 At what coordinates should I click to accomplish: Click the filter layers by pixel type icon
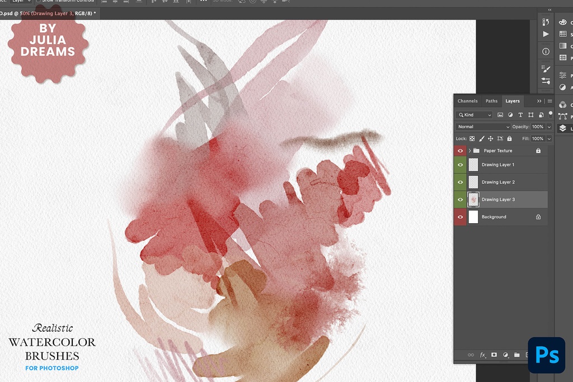tap(500, 115)
